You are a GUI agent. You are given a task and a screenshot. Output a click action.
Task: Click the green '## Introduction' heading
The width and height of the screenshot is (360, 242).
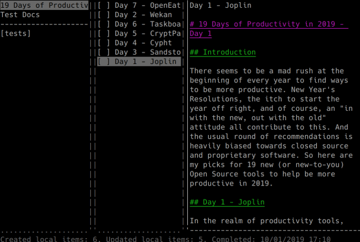(222, 53)
